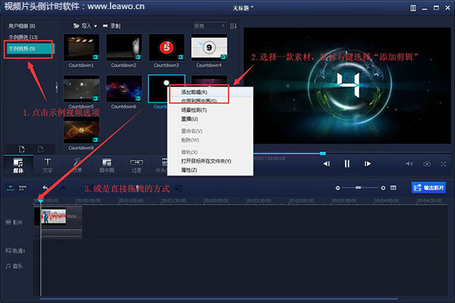Switch to the 画中画 picture-in-picture tab
The width and height of the screenshot is (455, 303).
coord(107,165)
